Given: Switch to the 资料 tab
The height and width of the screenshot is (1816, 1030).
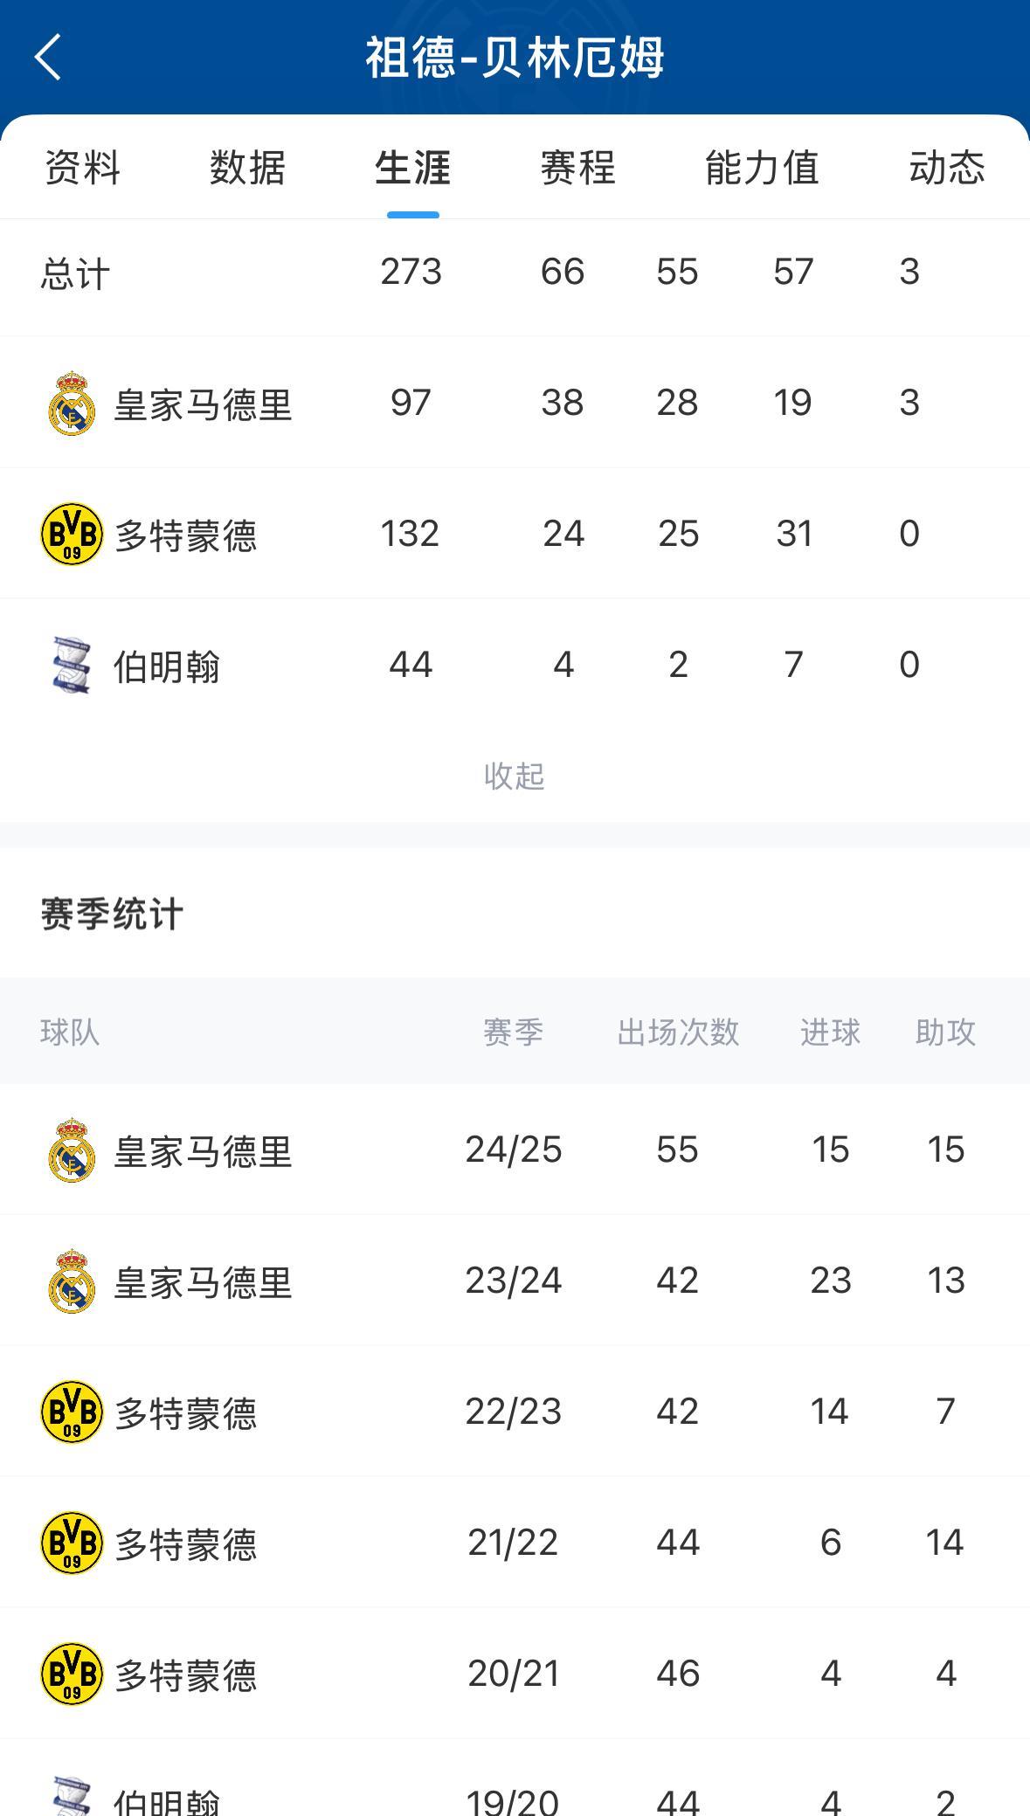Looking at the screenshot, I should click(x=82, y=168).
